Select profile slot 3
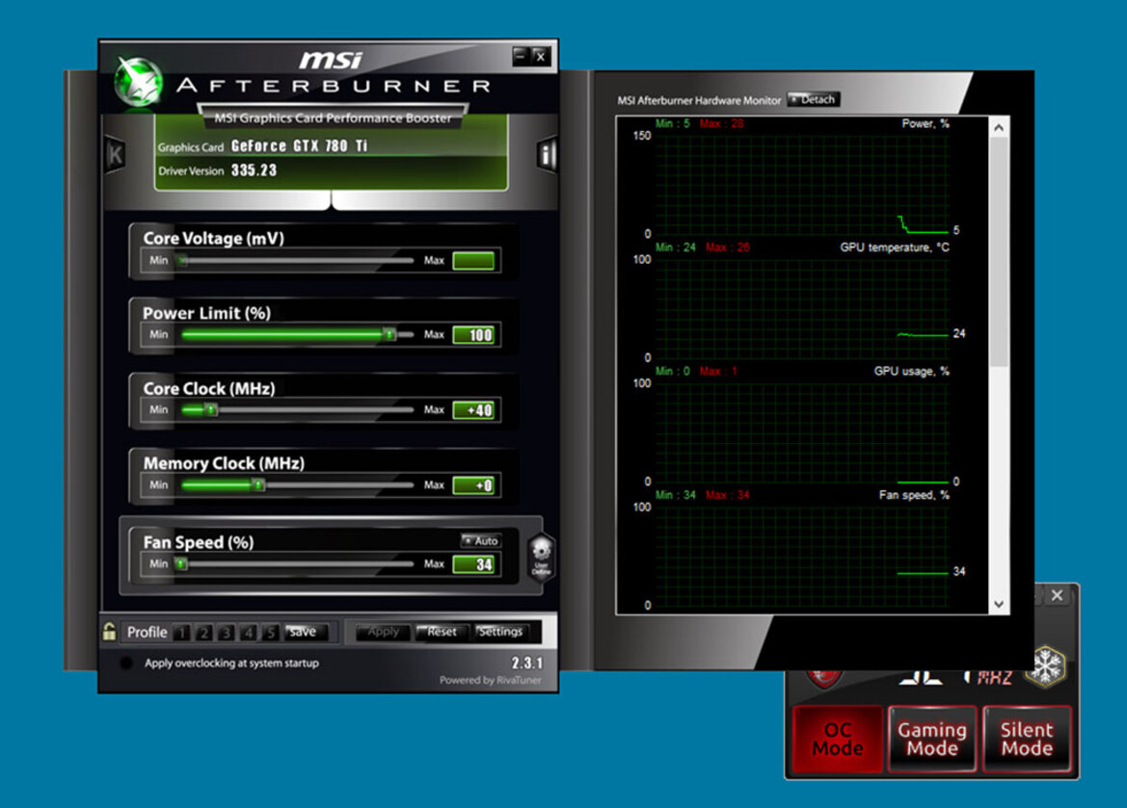 (226, 632)
